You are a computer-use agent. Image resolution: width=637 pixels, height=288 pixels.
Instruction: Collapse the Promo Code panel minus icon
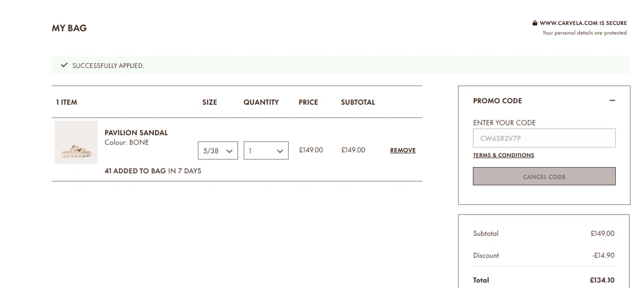click(x=612, y=101)
